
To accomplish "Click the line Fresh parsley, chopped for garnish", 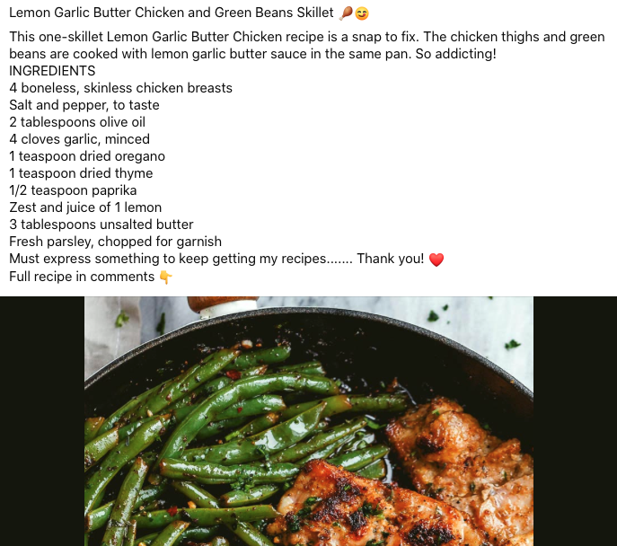I will [x=115, y=242].
